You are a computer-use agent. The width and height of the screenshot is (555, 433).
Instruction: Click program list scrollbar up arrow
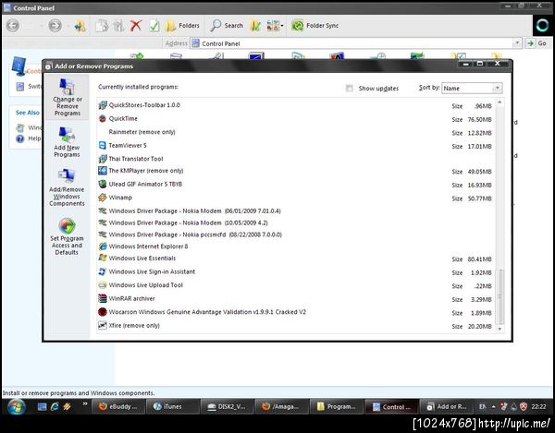(499, 102)
